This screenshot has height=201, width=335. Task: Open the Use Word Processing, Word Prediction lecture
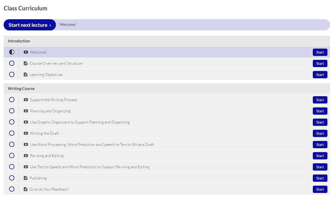pyautogui.click(x=92, y=145)
